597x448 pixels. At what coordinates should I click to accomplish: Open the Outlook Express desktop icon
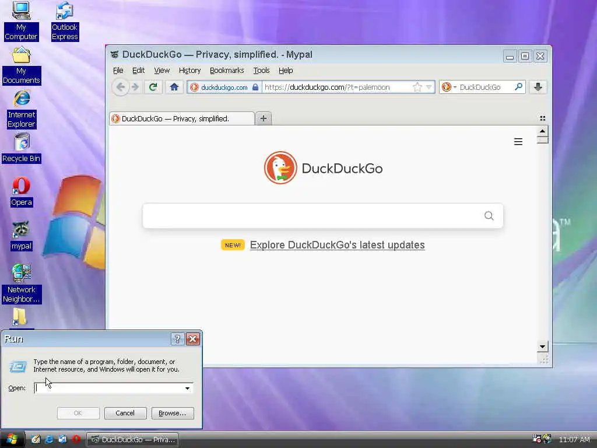(65, 21)
